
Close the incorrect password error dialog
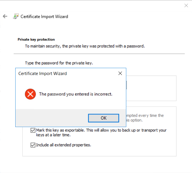(120, 74)
